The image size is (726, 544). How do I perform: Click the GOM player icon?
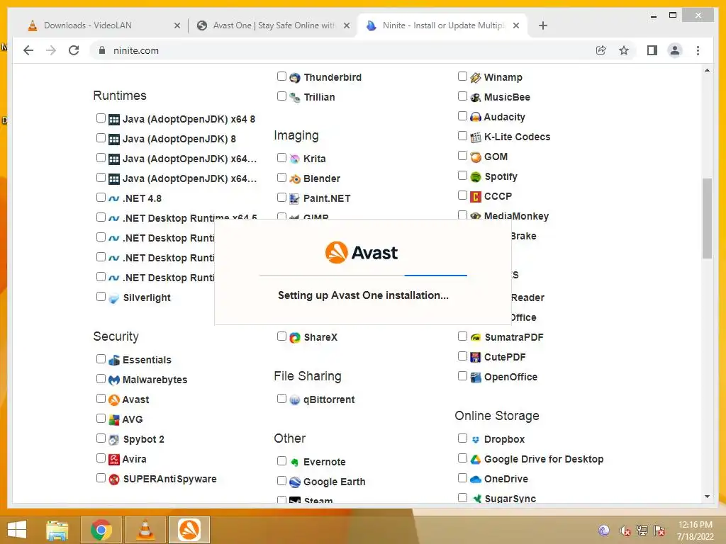point(476,157)
